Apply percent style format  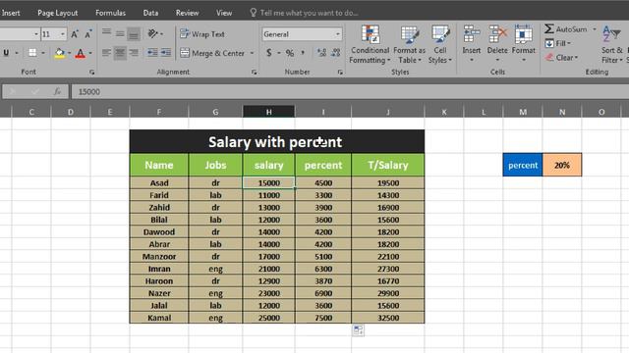(x=290, y=53)
